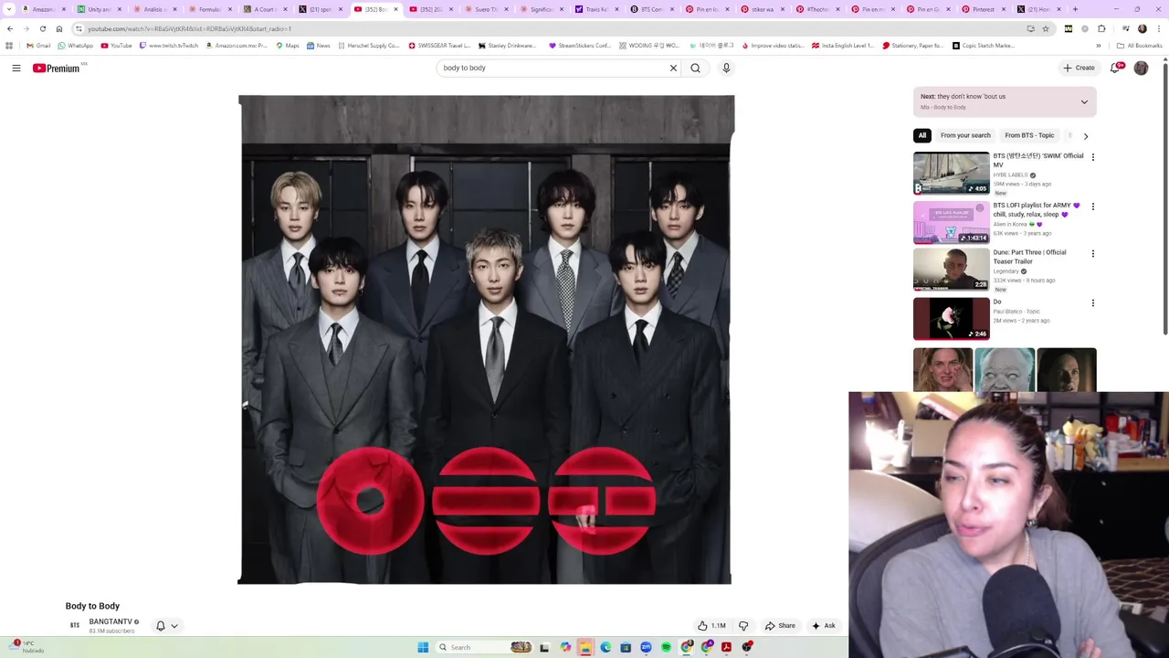Screen dimensions: 1169x658
Task: Open options for Dune teaser video
Action: [x=1093, y=254]
